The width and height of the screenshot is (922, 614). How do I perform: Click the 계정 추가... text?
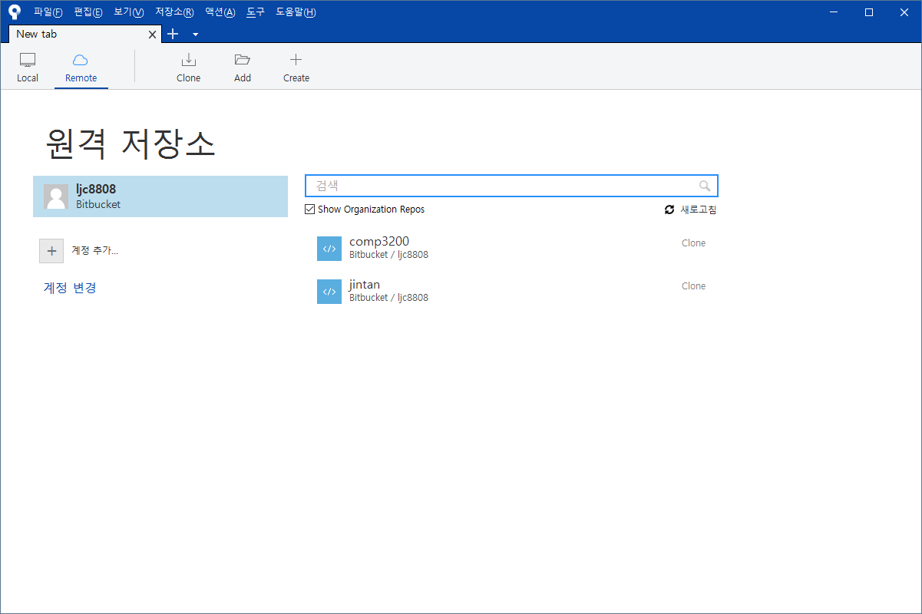[94, 250]
